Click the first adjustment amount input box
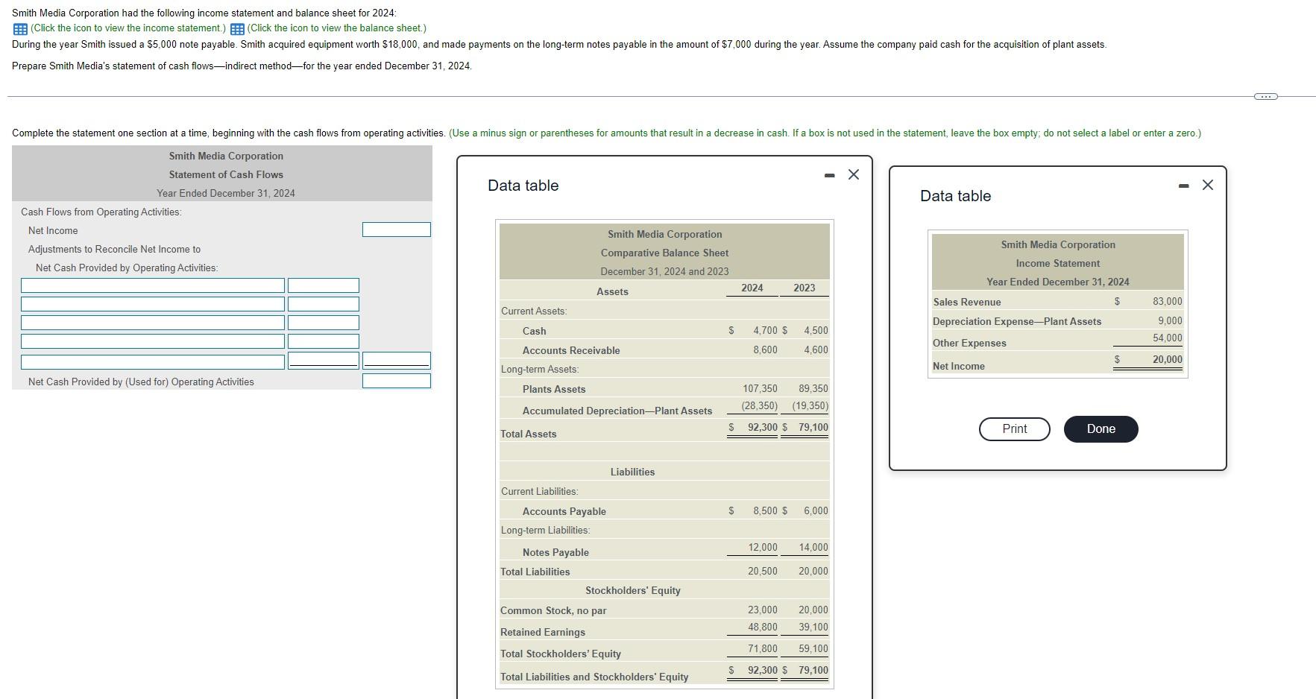1316x699 pixels. pos(323,285)
